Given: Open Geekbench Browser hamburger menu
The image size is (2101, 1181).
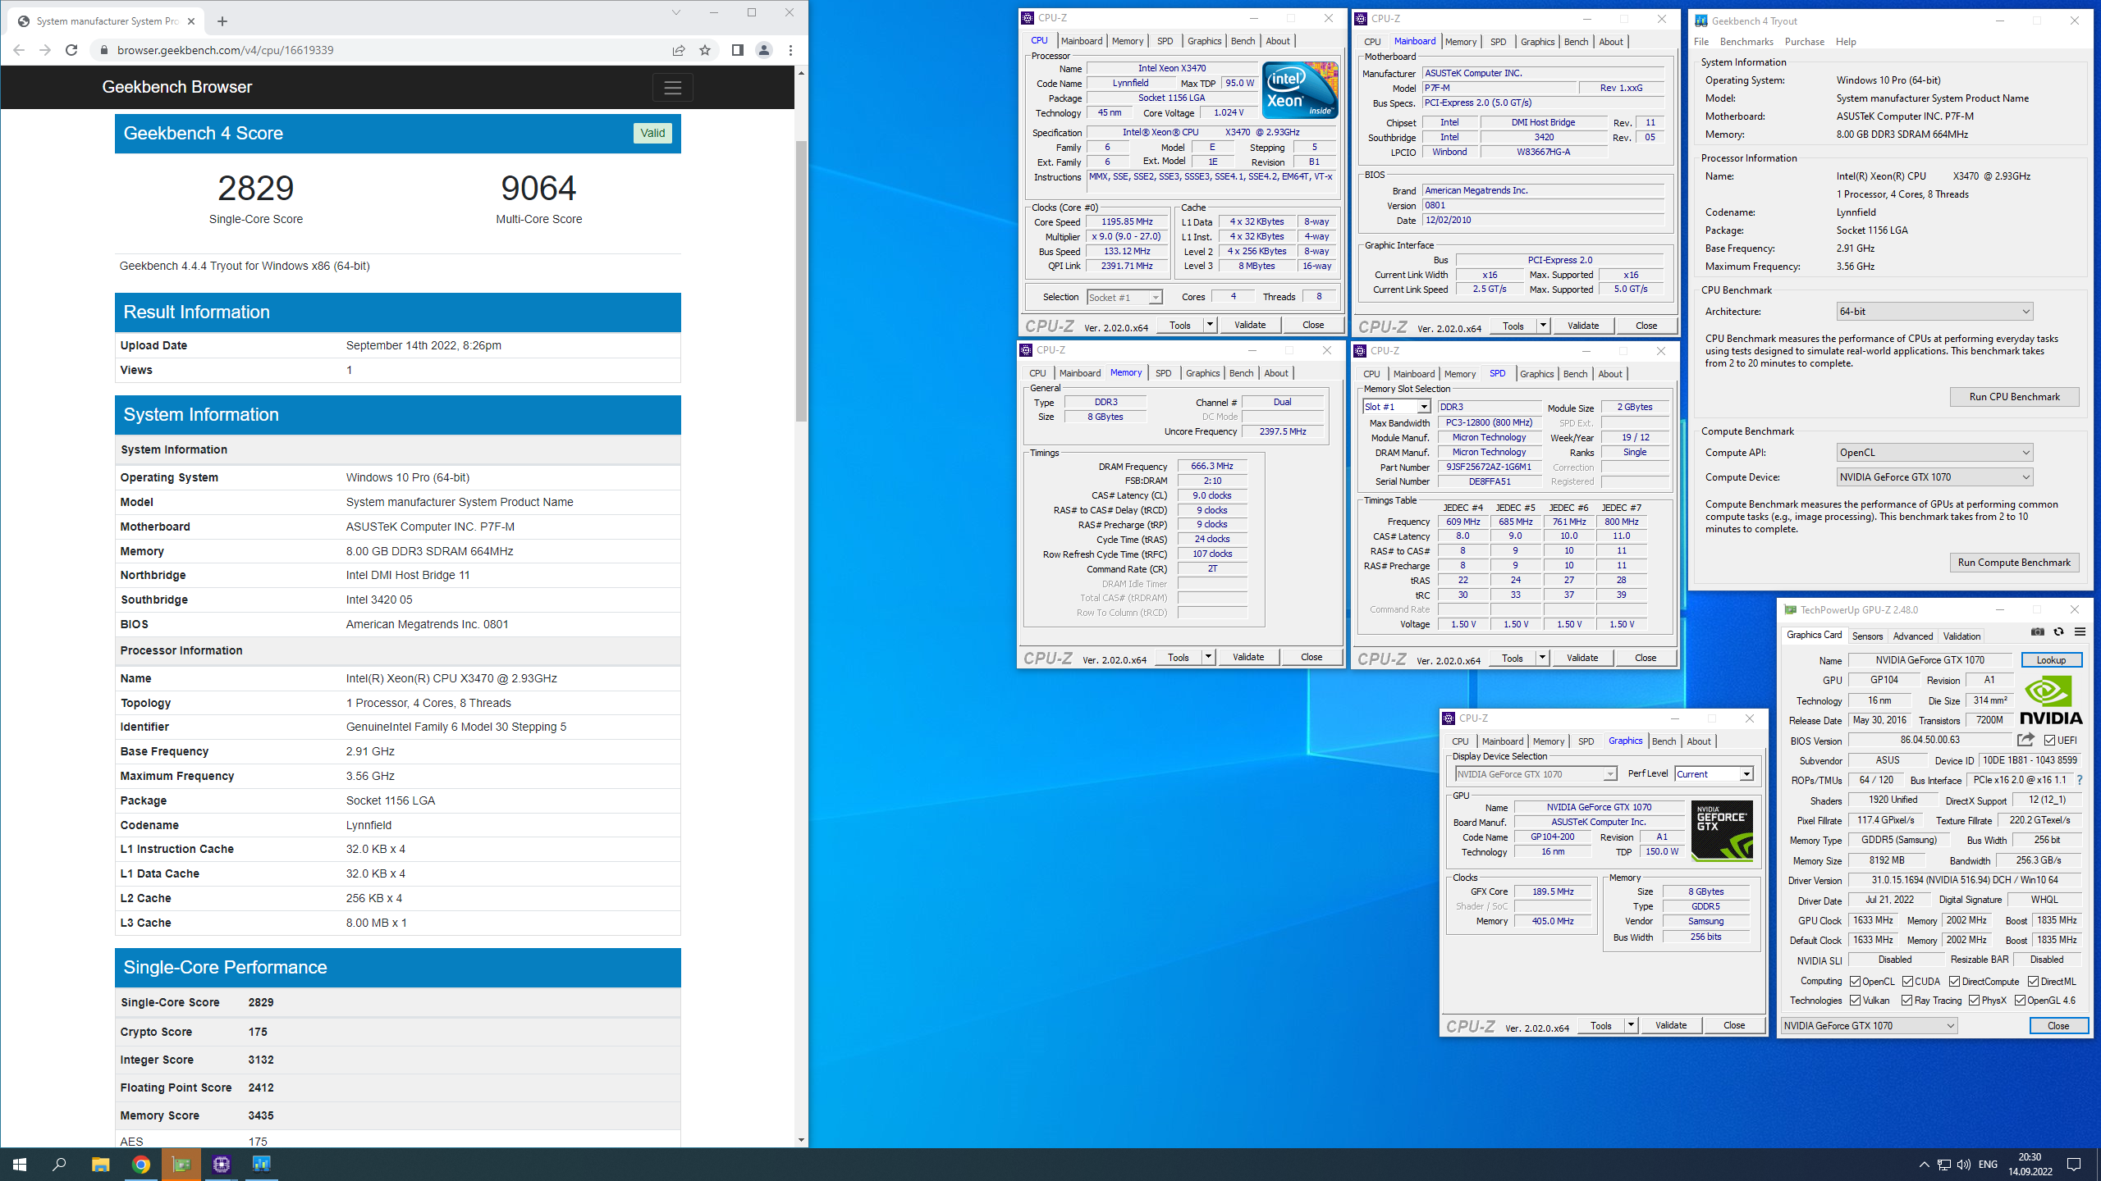Looking at the screenshot, I should pos(673,87).
